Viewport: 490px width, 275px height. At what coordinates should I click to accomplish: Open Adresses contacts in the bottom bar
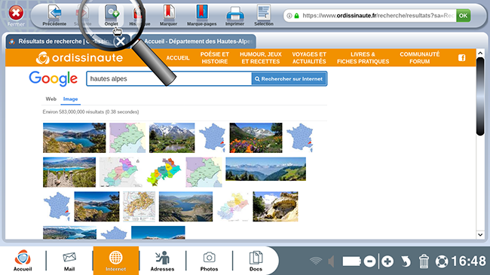tap(162, 261)
